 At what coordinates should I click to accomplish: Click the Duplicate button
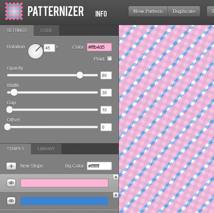coord(184,11)
